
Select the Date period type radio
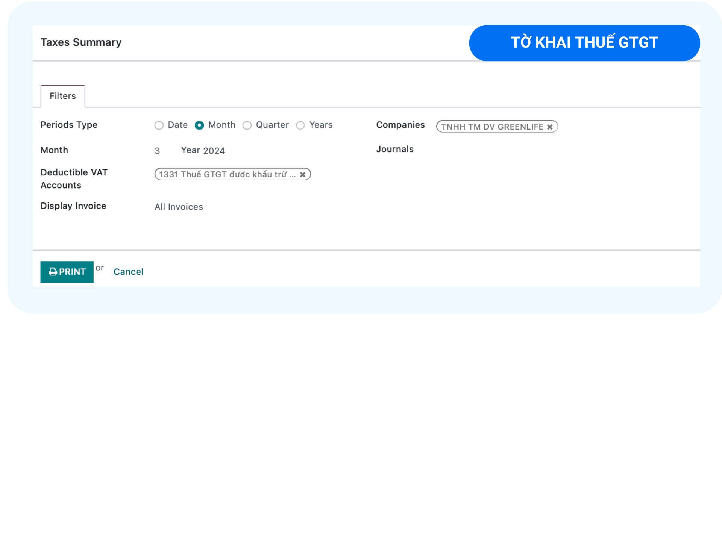(159, 125)
